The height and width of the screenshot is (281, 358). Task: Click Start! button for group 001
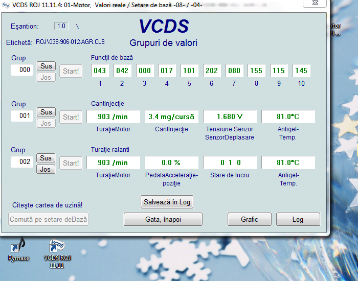tap(71, 117)
